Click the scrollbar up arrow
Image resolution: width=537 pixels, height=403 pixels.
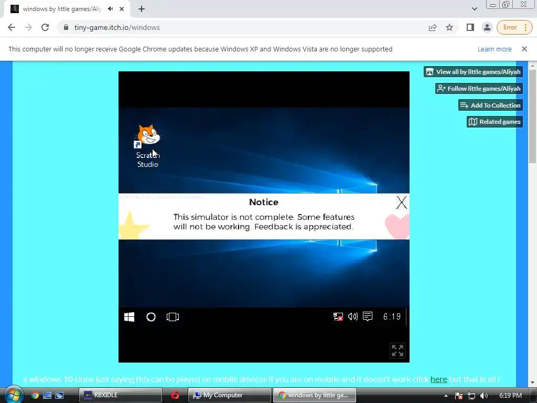(x=533, y=66)
